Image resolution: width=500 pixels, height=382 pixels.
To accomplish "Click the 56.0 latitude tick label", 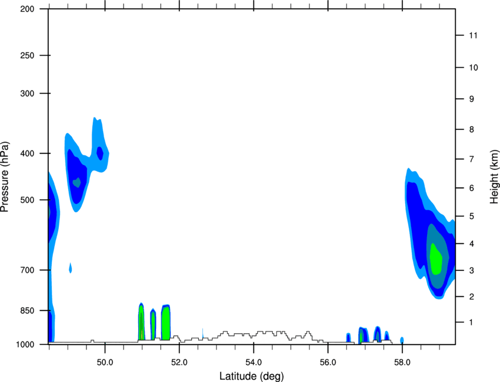I will click(x=328, y=363).
